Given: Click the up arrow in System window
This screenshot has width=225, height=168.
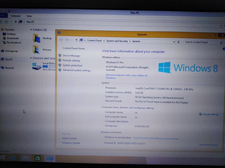Looking at the screenshot, I should point(76,40).
